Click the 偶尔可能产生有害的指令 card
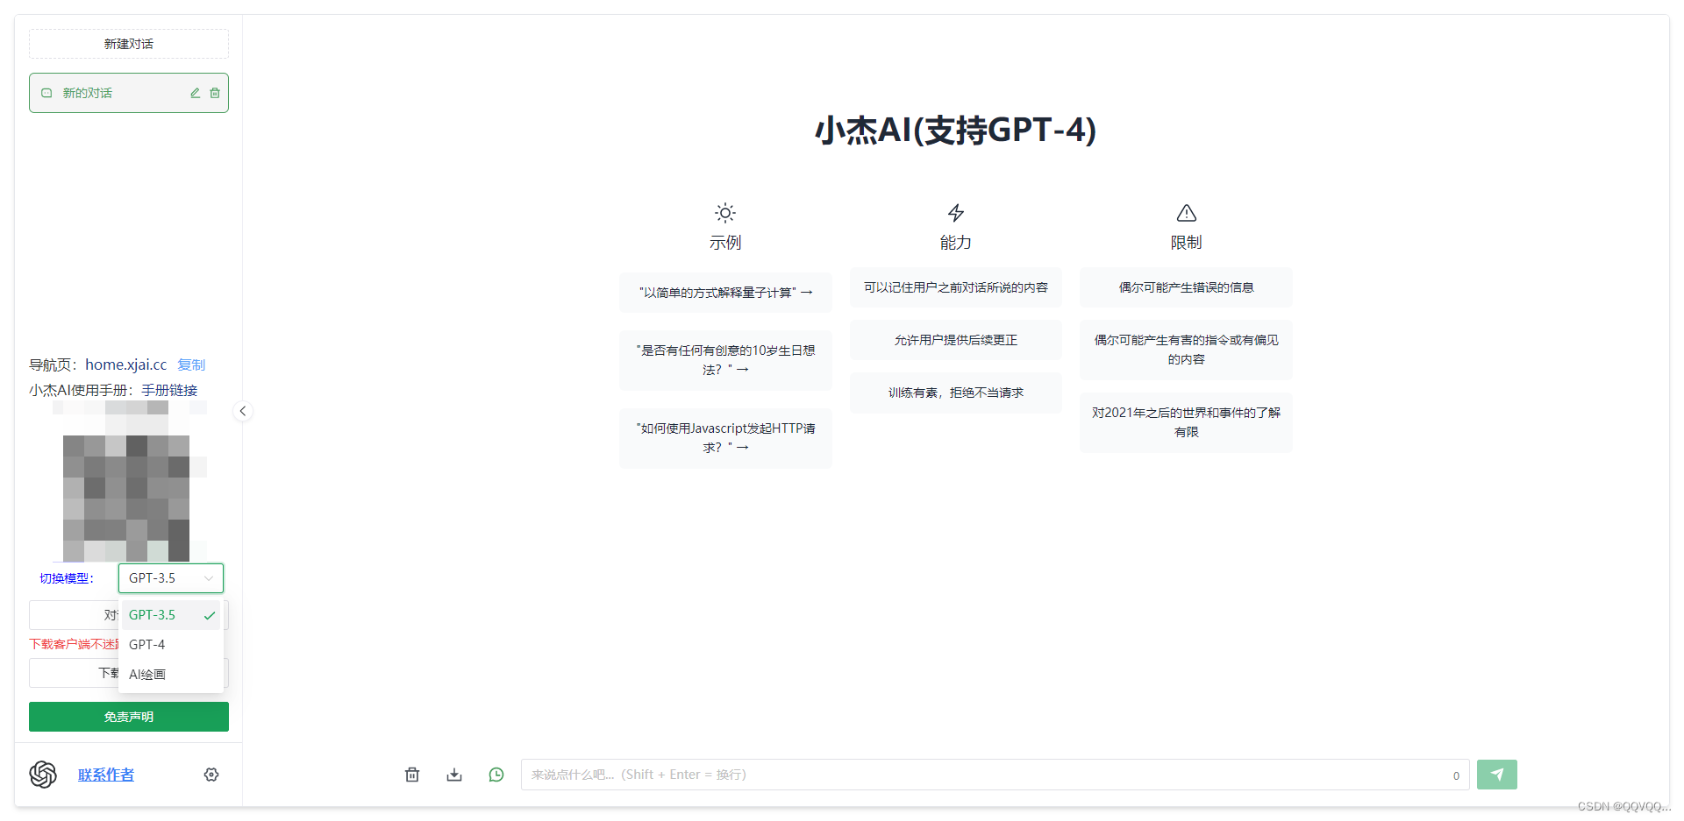 click(1186, 350)
